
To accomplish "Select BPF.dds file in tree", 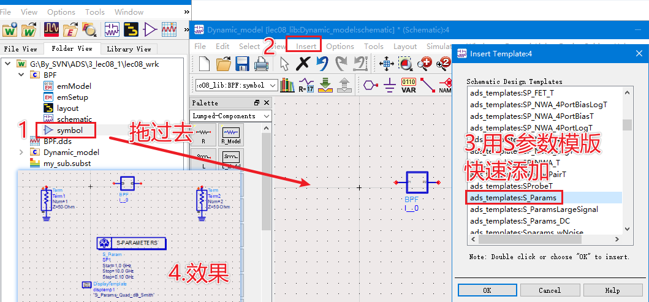I will pyautogui.click(x=51, y=142).
